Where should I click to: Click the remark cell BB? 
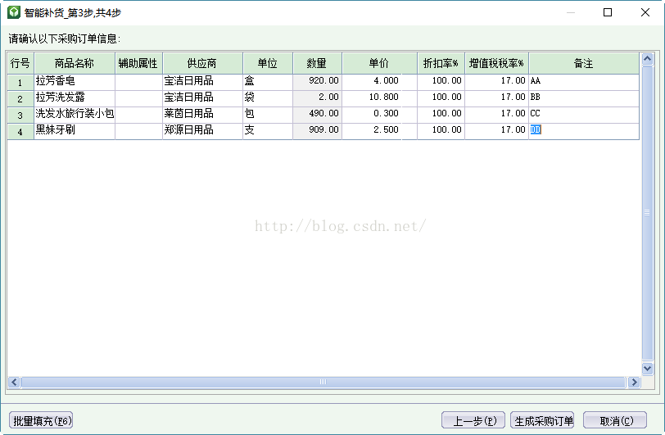click(x=584, y=98)
